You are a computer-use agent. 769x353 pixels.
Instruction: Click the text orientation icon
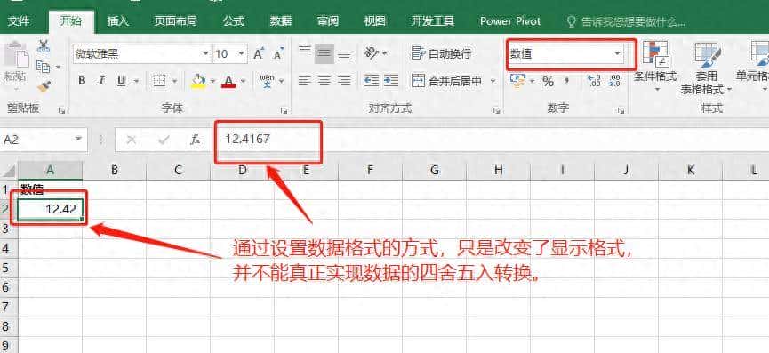tap(372, 53)
